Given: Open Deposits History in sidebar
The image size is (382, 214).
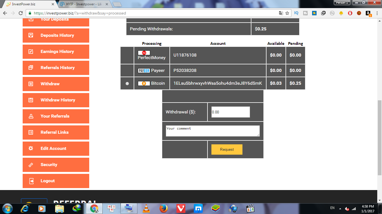Looking at the screenshot, I should pos(56,35).
